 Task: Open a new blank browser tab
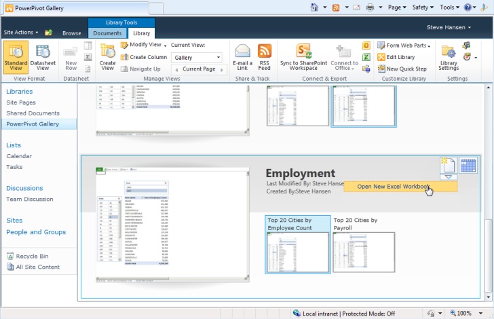[x=156, y=9]
